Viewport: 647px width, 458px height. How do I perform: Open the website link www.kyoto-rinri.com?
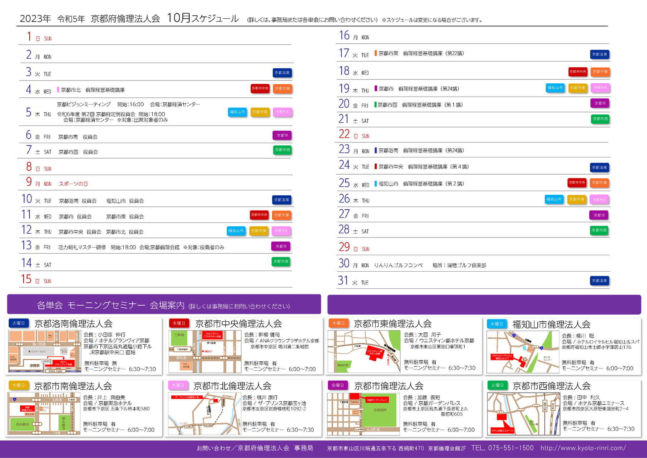click(x=583, y=448)
